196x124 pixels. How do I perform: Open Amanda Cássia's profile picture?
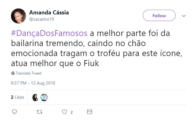tap(18, 16)
